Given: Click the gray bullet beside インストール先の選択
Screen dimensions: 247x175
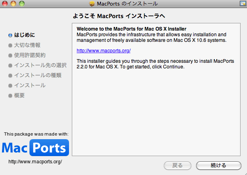Looking at the screenshot, I should (x=10, y=66).
